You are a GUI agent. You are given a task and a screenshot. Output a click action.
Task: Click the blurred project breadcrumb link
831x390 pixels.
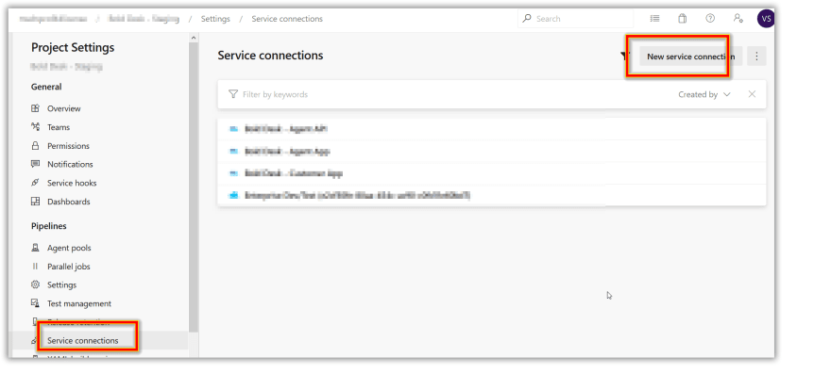pyautogui.click(x=144, y=19)
